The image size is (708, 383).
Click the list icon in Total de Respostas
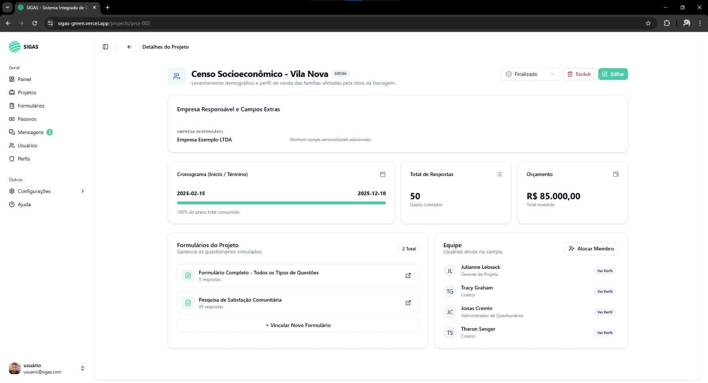[x=499, y=174]
